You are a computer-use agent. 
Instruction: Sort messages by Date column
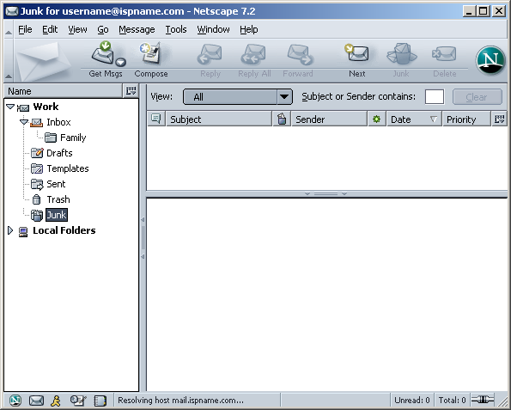click(x=414, y=119)
